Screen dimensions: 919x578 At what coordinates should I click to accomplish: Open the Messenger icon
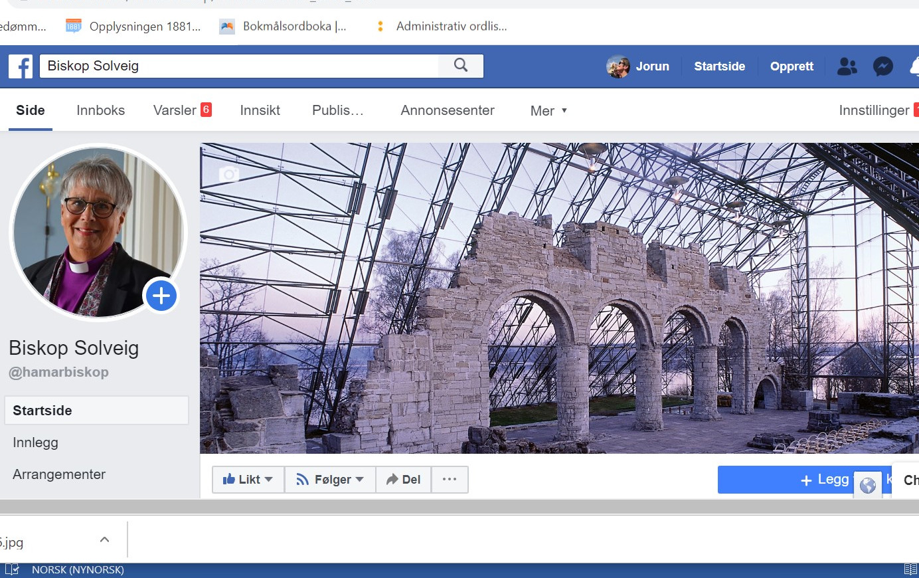pyautogui.click(x=883, y=66)
